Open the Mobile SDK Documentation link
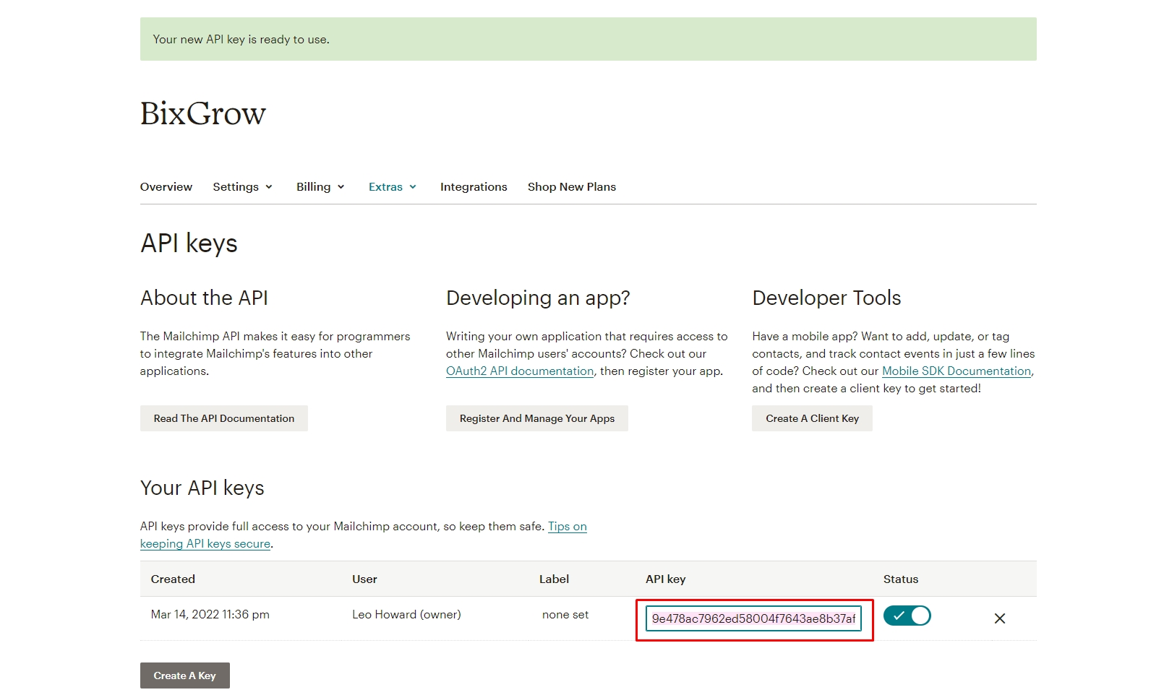The image size is (1151, 695). coord(956,371)
